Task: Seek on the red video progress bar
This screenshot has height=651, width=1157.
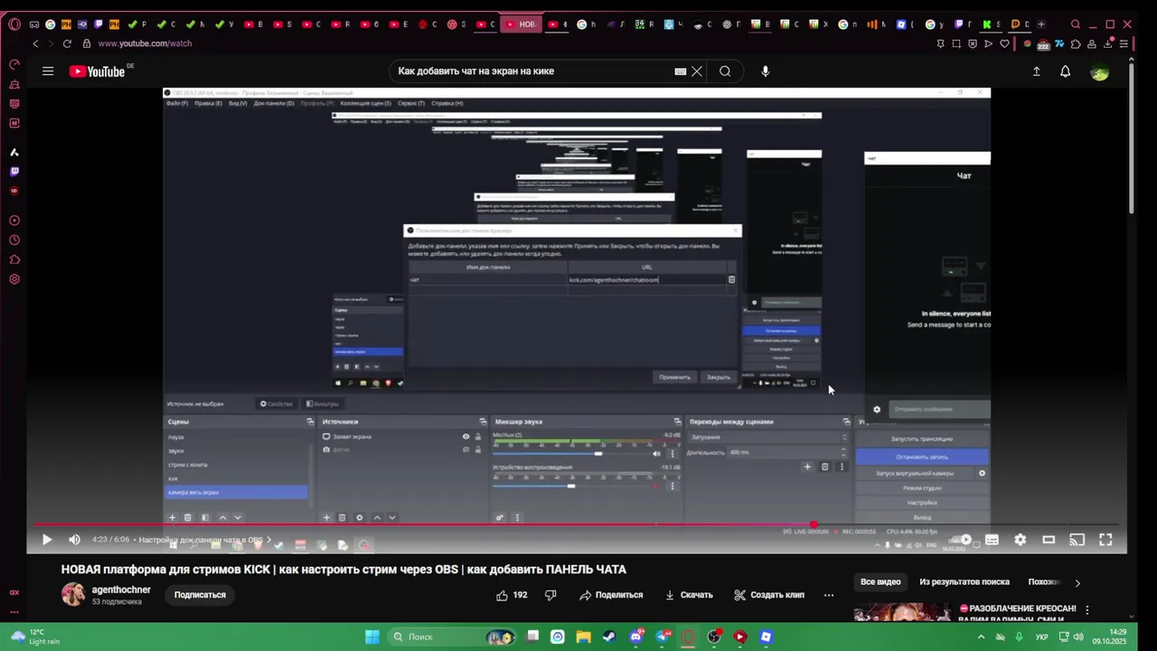Action: tap(577, 524)
